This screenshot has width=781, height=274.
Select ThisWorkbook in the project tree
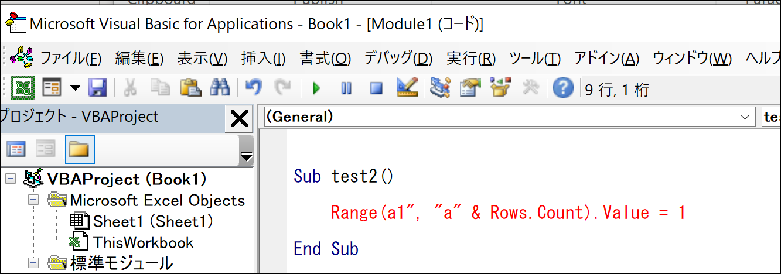pos(144,242)
